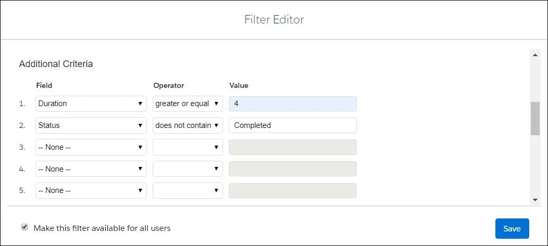This screenshot has width=548, height=246.
Task: Expand the 'does not contain' operator dropdown
Action: (x=188, y=125)
